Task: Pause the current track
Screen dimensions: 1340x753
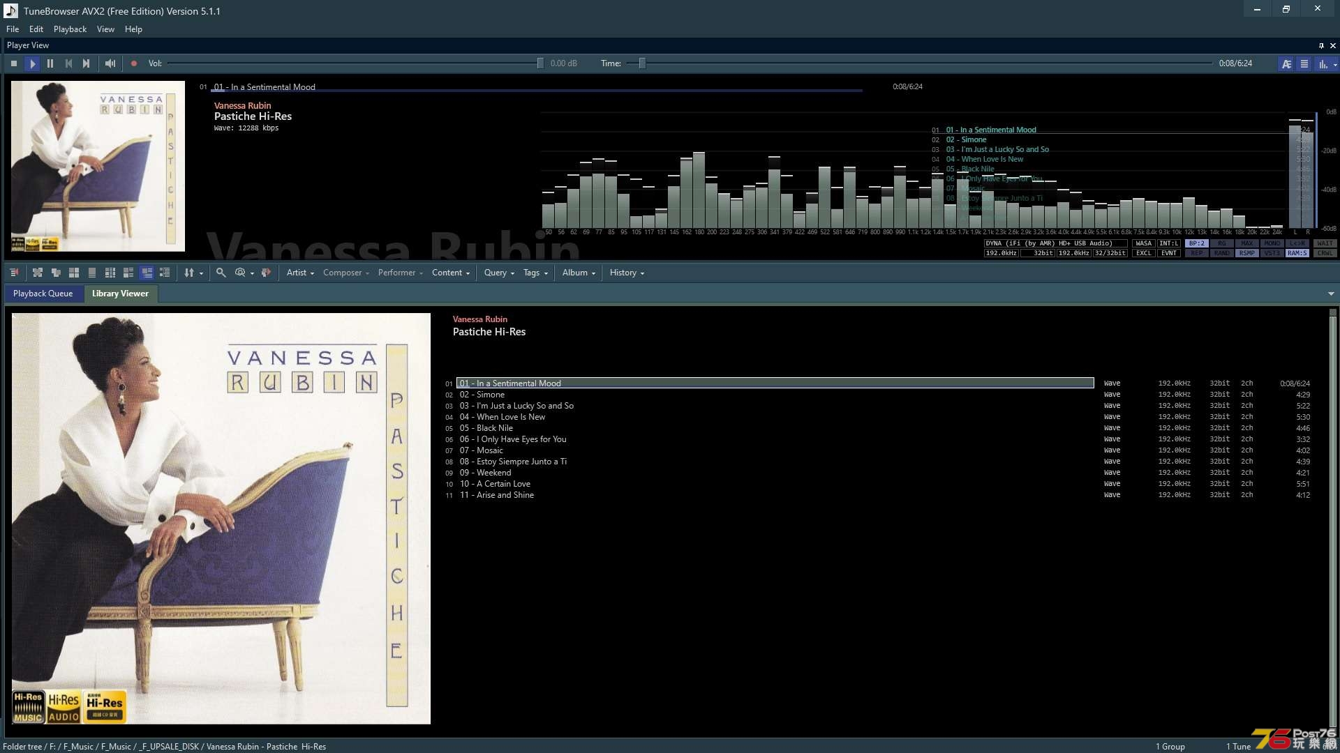Action: pos(50,63)
